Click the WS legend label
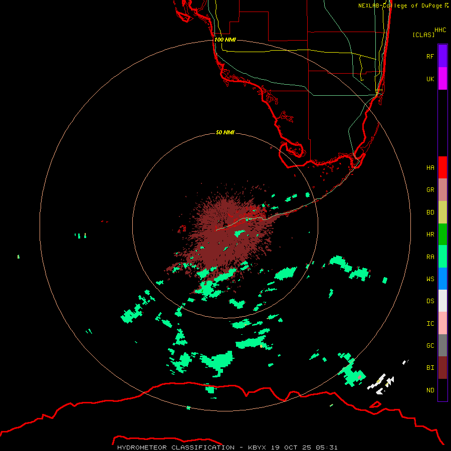 pyautogui.click(x=430, y=279)
